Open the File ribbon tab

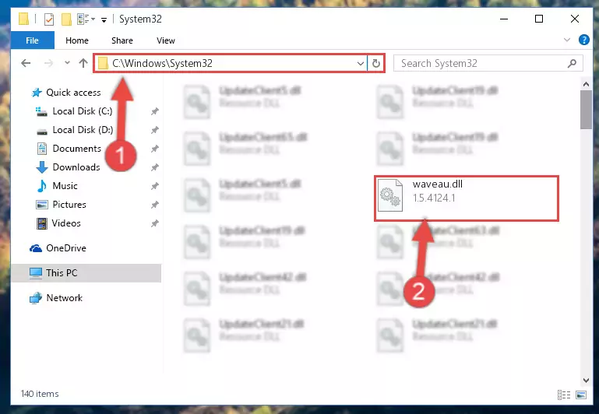(33, 40)
